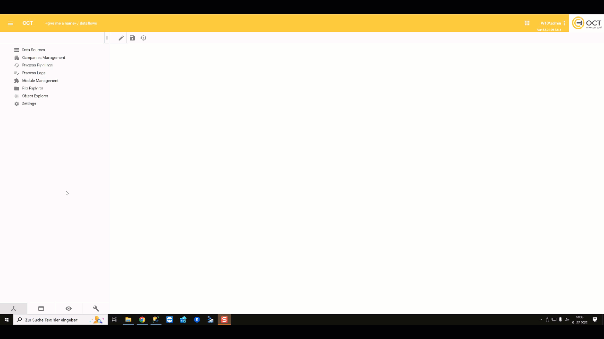Open the Windows Start menu
Image resolution: width=604 pixels, height=339 pixels.
pyautogui.click(x=7, y=320)
